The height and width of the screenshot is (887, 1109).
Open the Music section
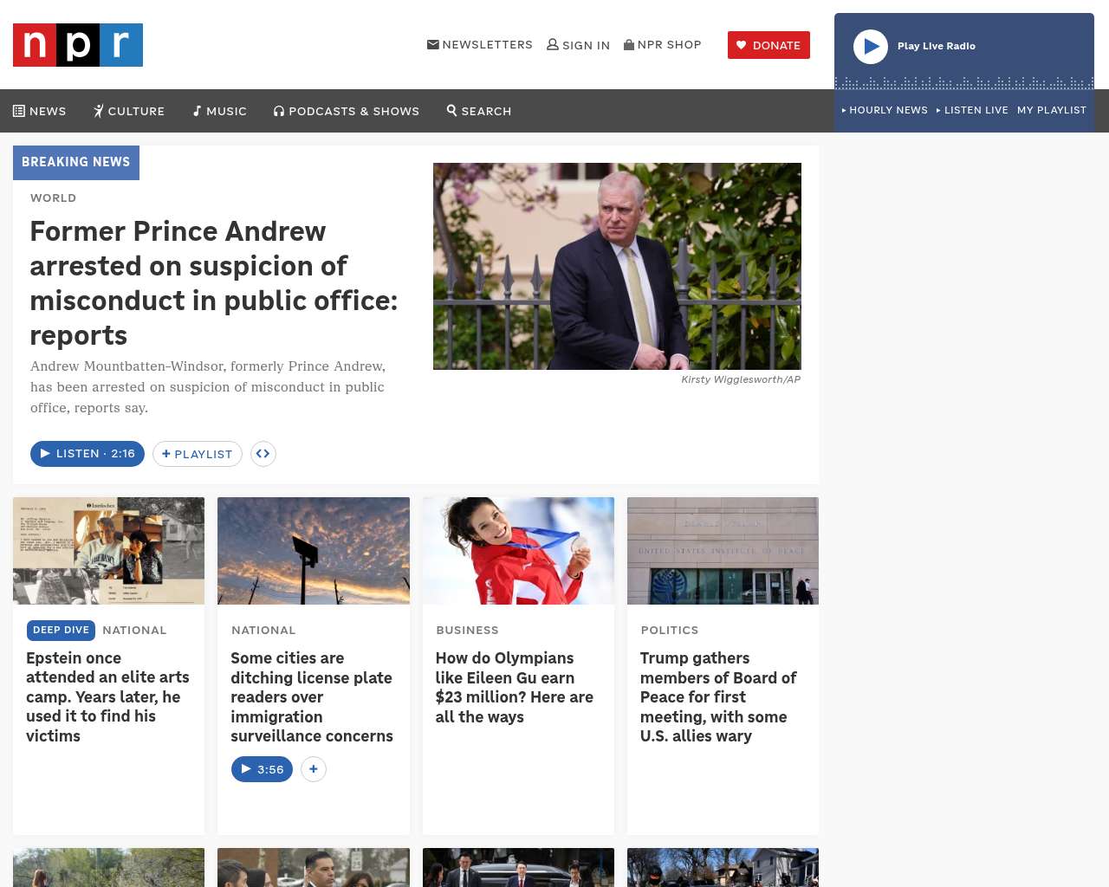tap(220, 111)
